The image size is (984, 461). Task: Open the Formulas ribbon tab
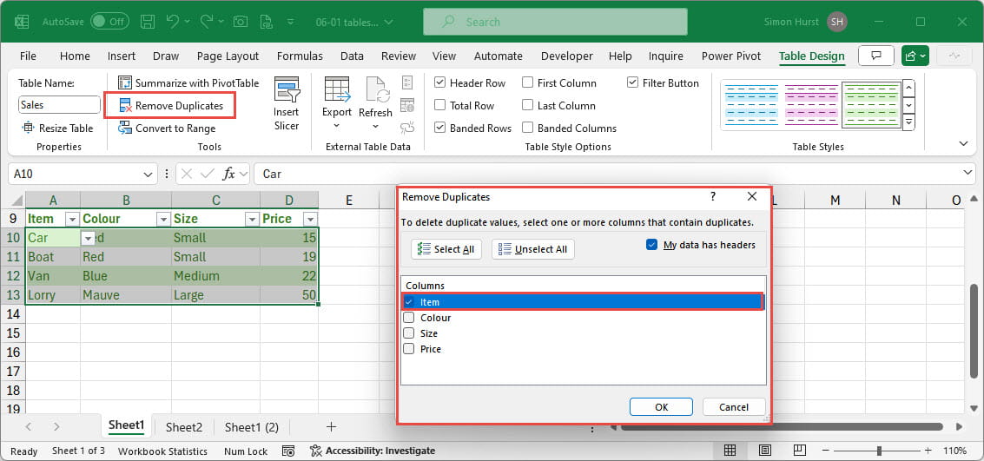click(299, 56)
